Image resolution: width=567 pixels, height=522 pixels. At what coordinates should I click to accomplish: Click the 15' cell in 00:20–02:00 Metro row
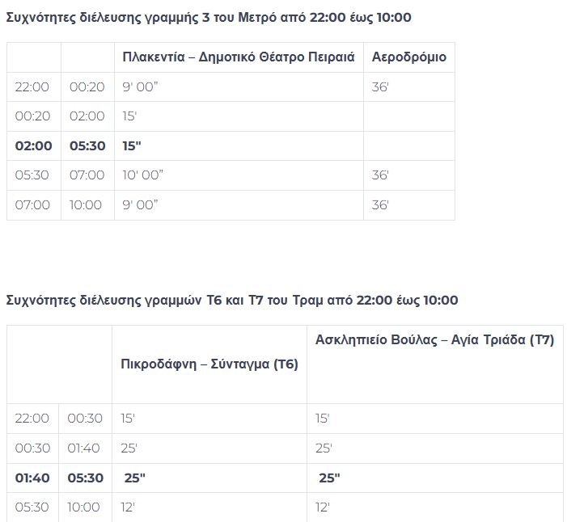click(129, 116)
